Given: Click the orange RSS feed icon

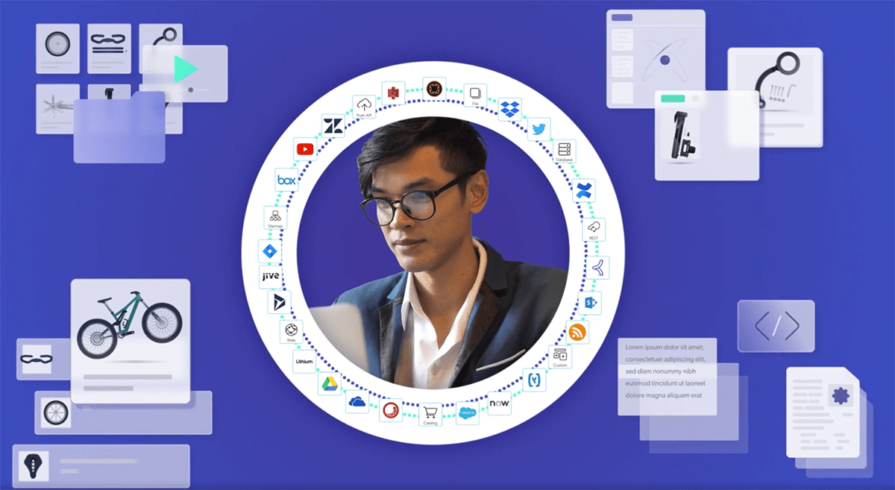Looking at the screenshot, I should point(577,333).
